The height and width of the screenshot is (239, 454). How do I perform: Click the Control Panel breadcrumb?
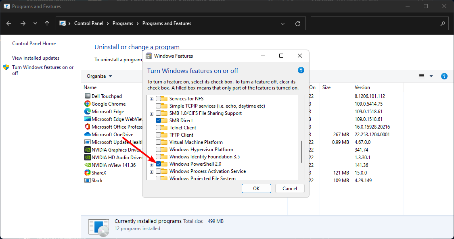pyautogui.click(x=89, y=23)
